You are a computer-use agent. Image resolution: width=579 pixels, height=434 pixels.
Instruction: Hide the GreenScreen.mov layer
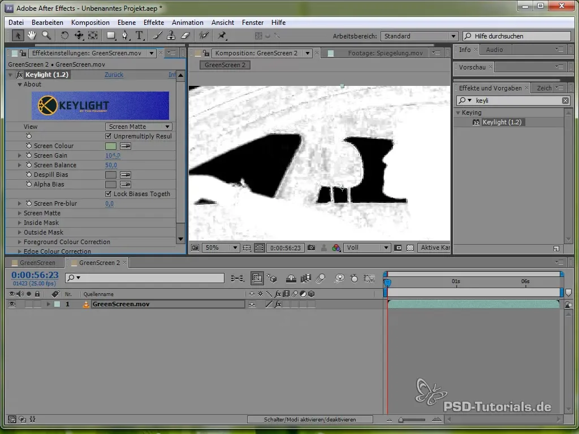click(12, 305)
